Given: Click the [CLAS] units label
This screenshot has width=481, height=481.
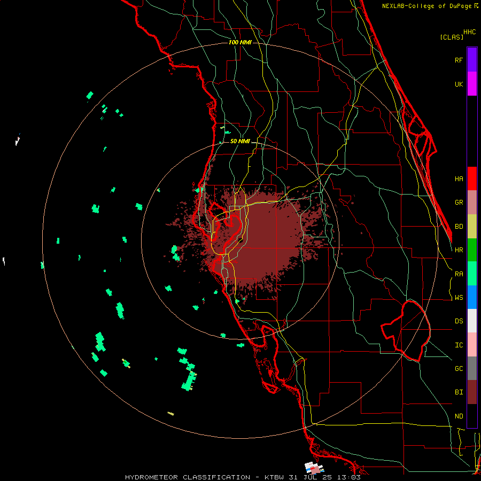Looking at the screenshot, I should (x=452, y=37).
